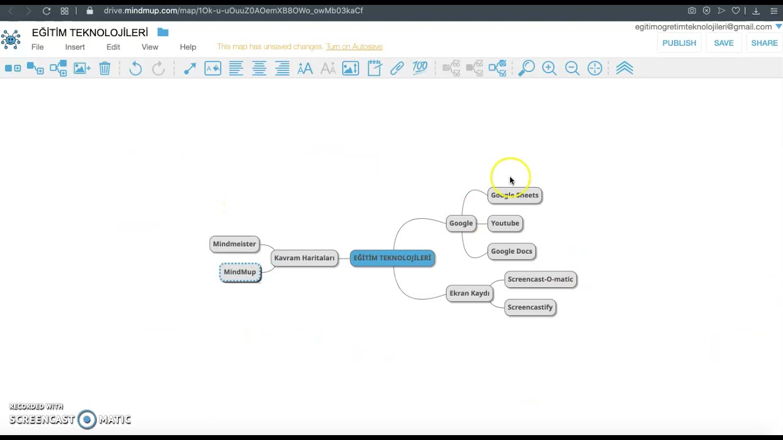Select the Screencastify node
This screenshot has height=440, width=783.
click(x=530, y=307)
